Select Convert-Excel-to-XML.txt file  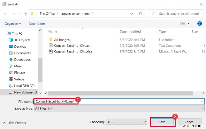[72, 46]
